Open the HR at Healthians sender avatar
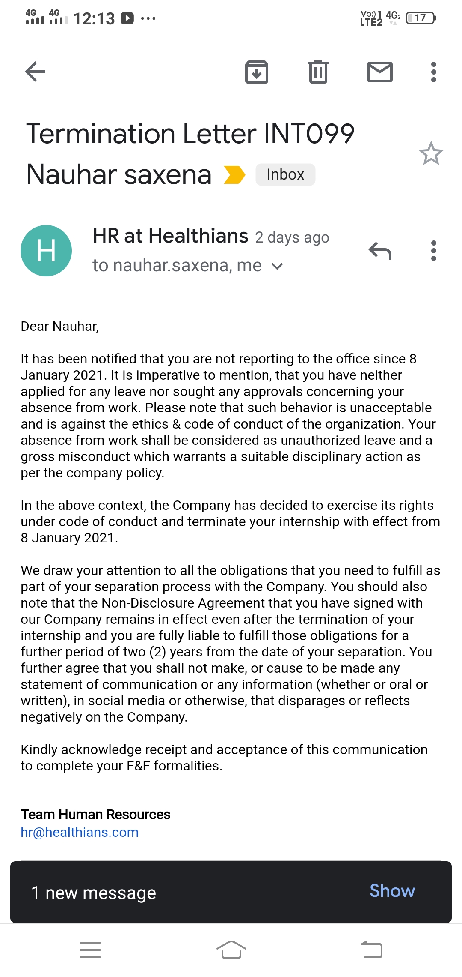Screen dimensions: 462x977 click(46, 251)
